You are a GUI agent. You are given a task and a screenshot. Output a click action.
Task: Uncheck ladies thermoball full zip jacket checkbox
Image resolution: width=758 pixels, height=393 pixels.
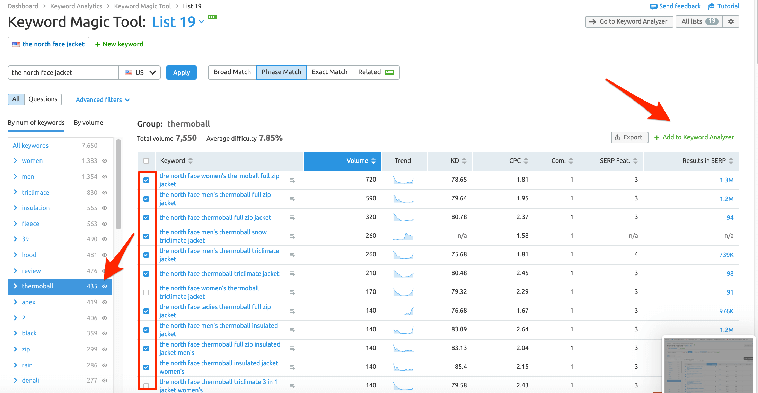146,311
